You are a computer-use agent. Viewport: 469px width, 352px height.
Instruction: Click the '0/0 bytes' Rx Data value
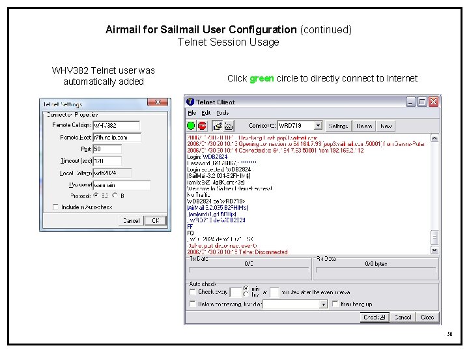pyautogui.click(x=376, y=264)
